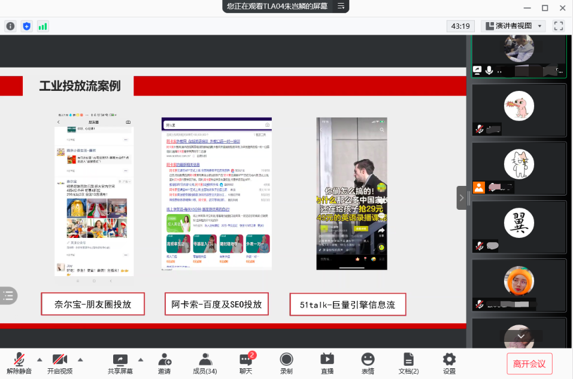573x379 pixels.
Task: Open the 成员(34) members list
Action: tap(205, 363)
